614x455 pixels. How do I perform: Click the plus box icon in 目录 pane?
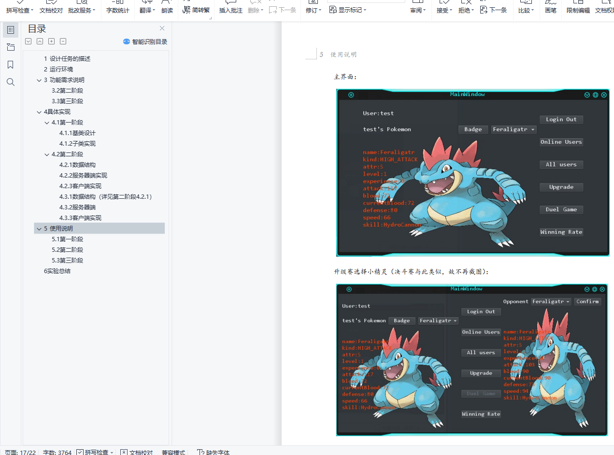[x=52, y=41]
